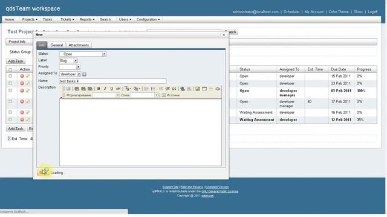The width and height of the screenshot is (387, 217).
Task: Delete the task due 23 Feb 2011
Action: [22, 83]
